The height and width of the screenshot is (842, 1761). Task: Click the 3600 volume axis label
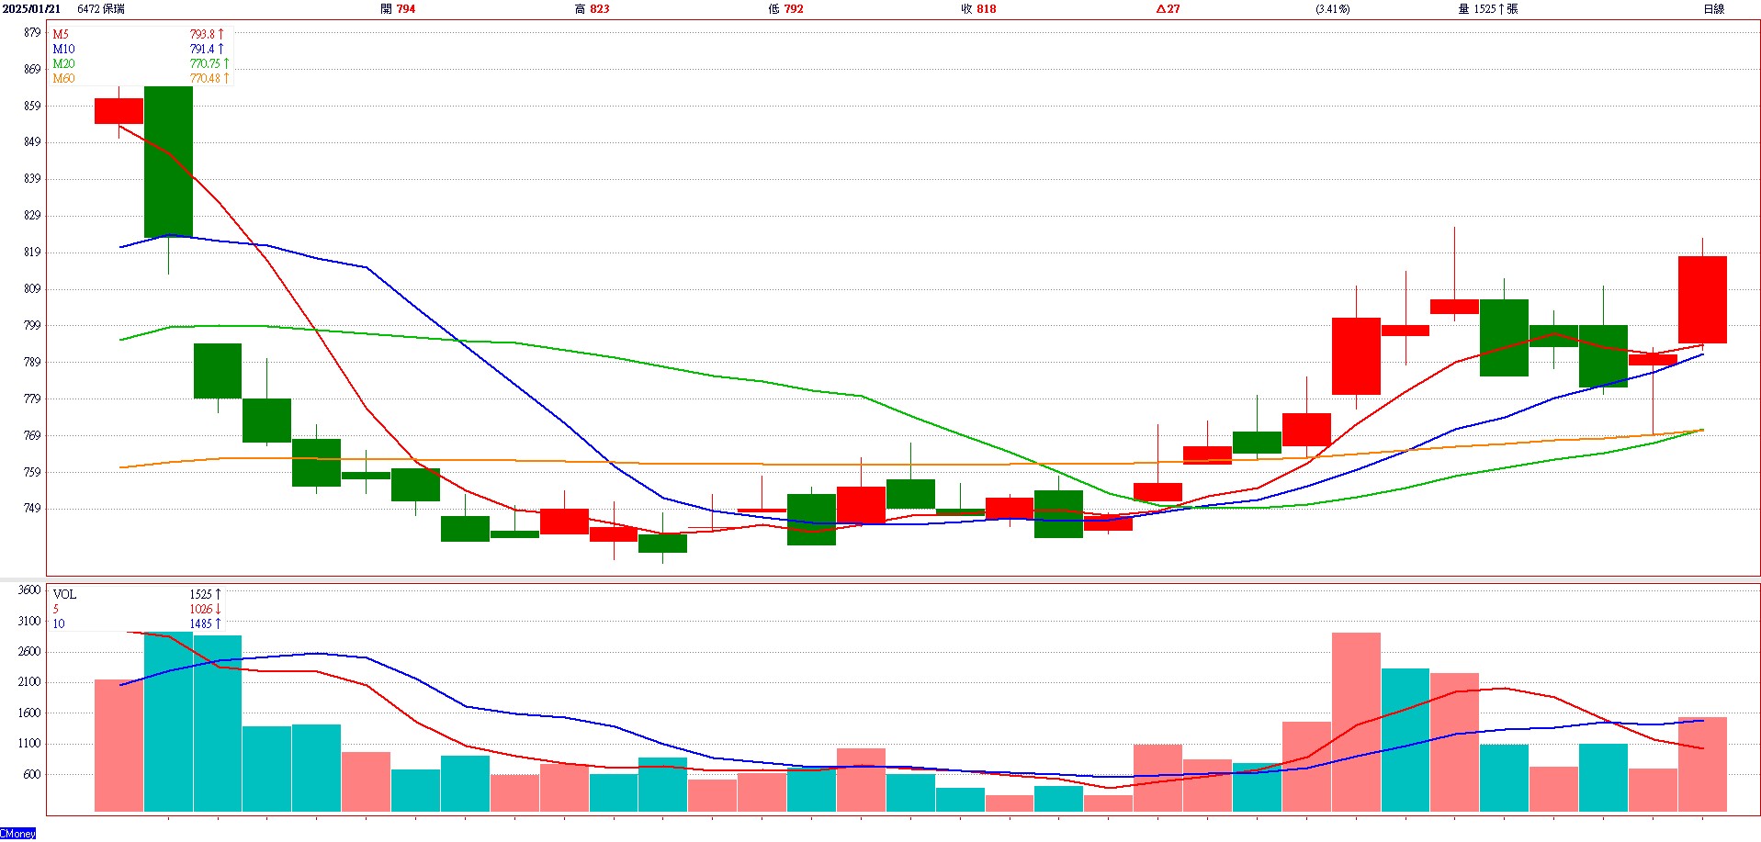[29, 590]
